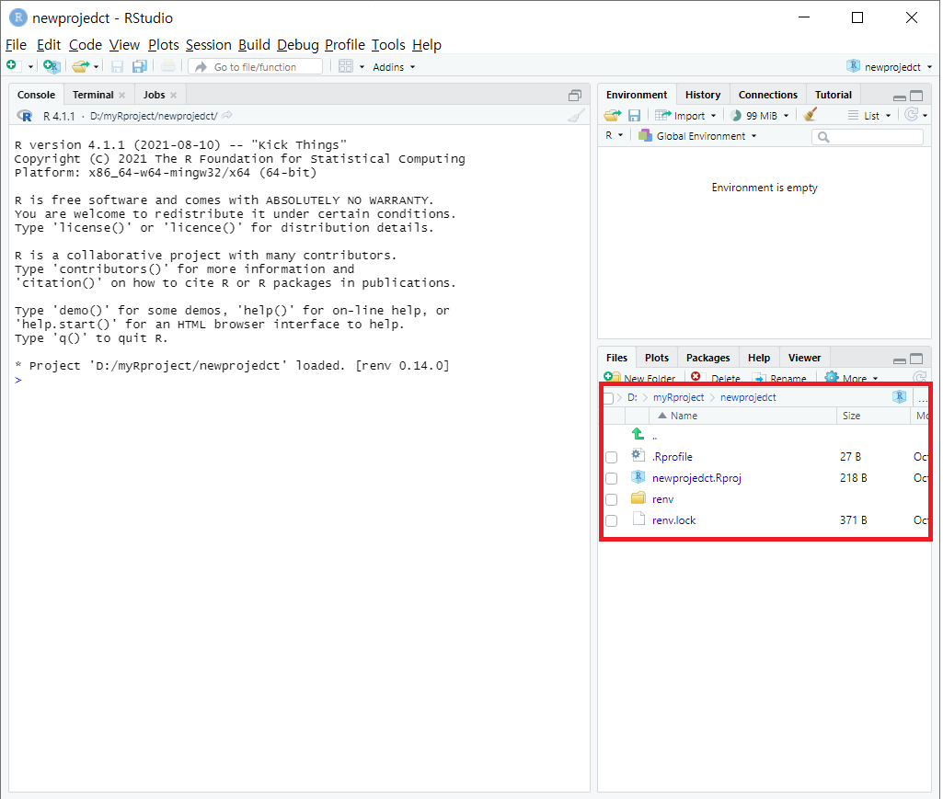The height and width of the screenshot is (799, 943).
Task: Navigate to myRproject breadcrumb link
Action: (x=678, y=397)
